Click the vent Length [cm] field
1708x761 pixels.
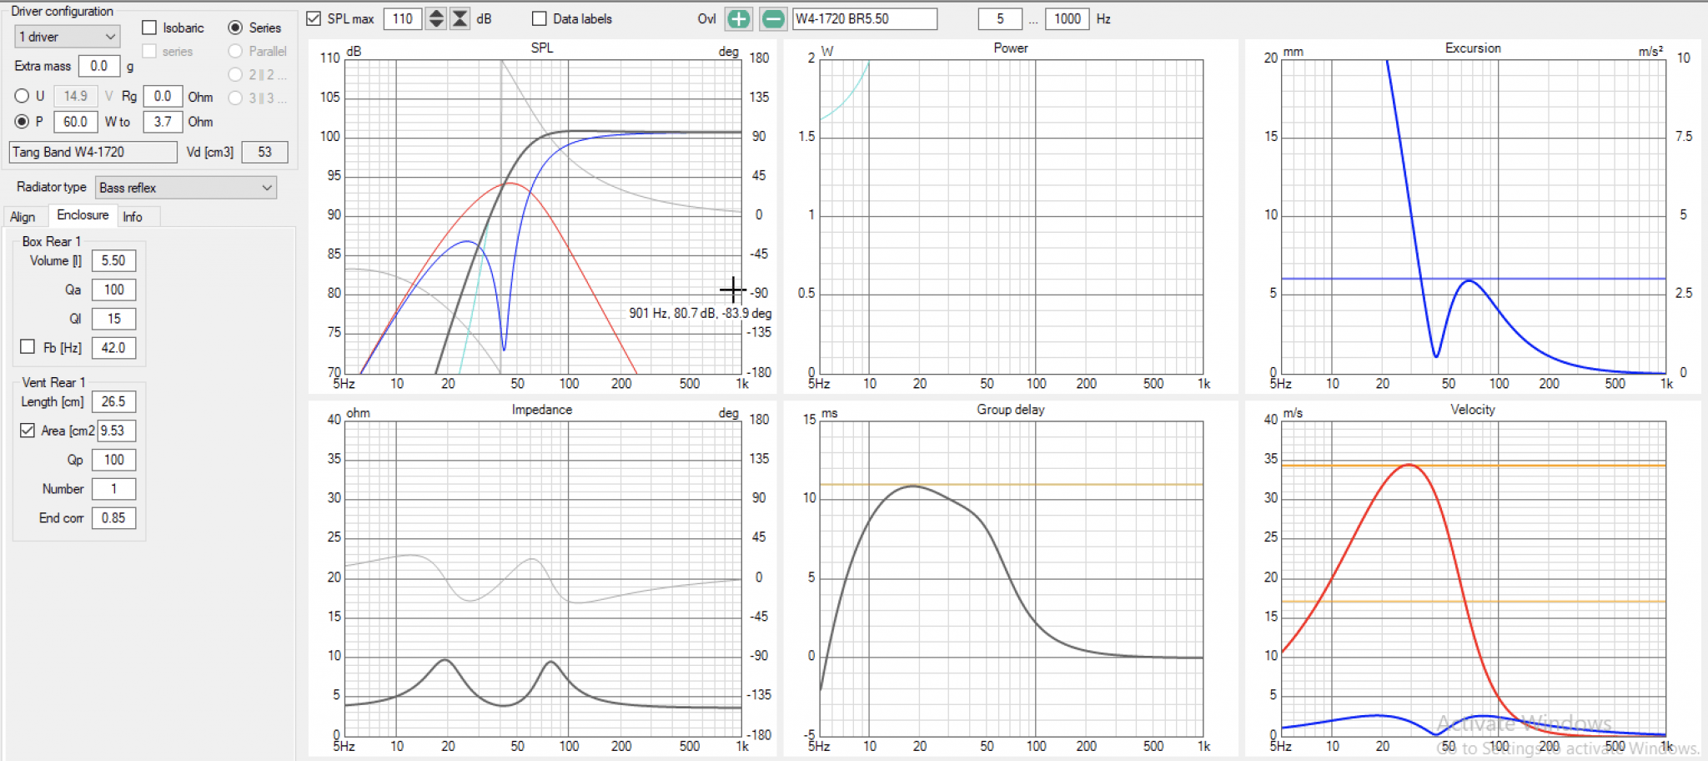tap(113, 401)
